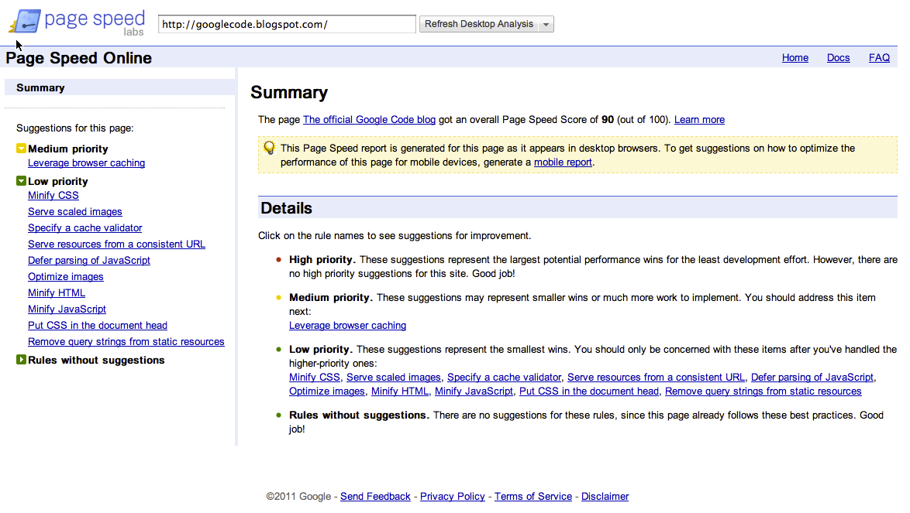This screenshot has width=910, height=513.
Task: Open Minify CSS in the sidebar
Action: click(x=53, y=196)
